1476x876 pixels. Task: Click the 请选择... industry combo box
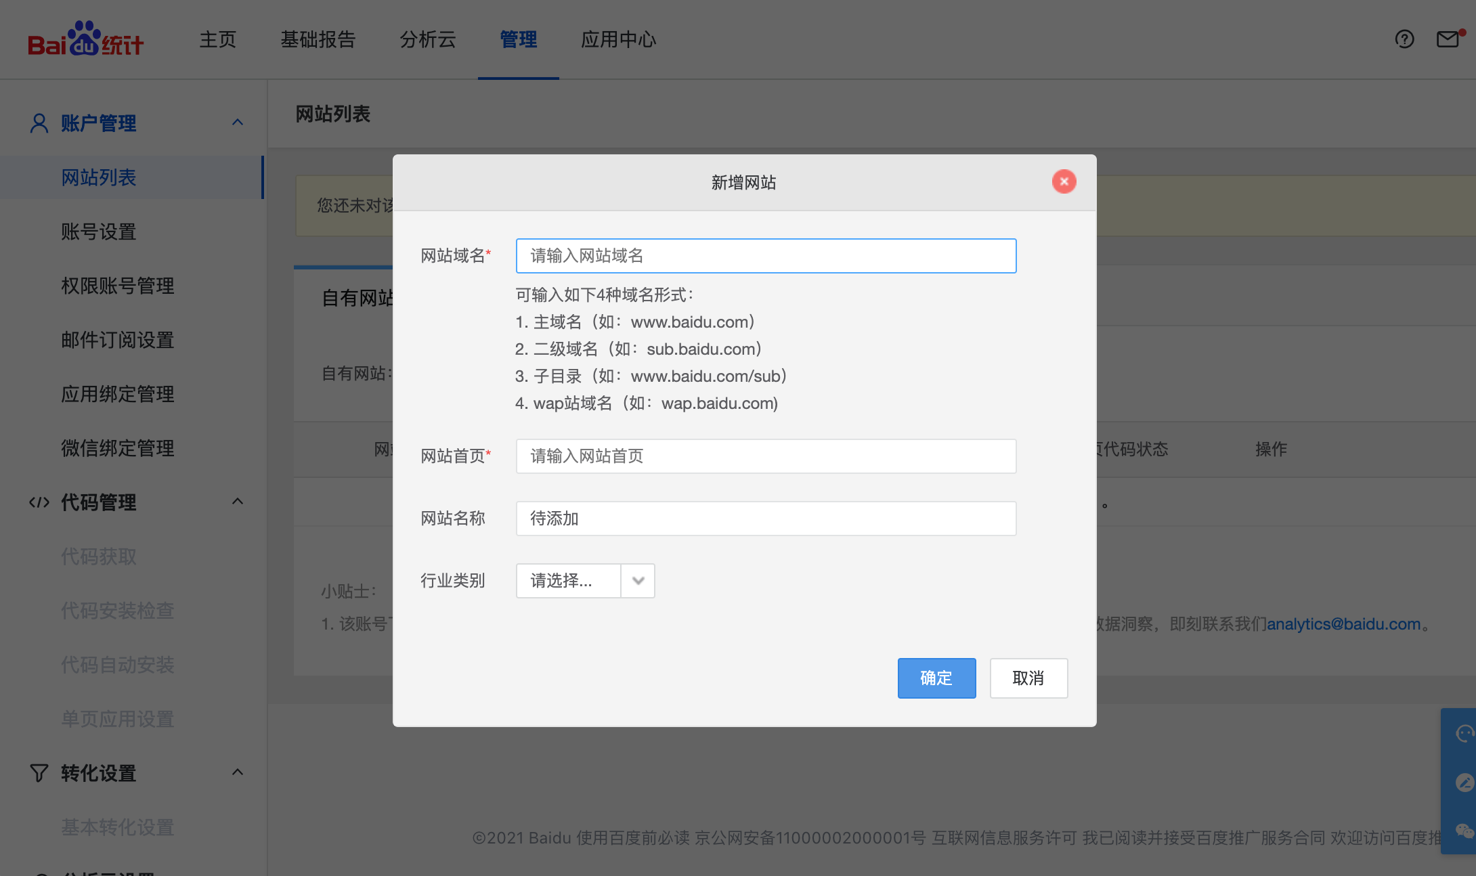point(585,581)
